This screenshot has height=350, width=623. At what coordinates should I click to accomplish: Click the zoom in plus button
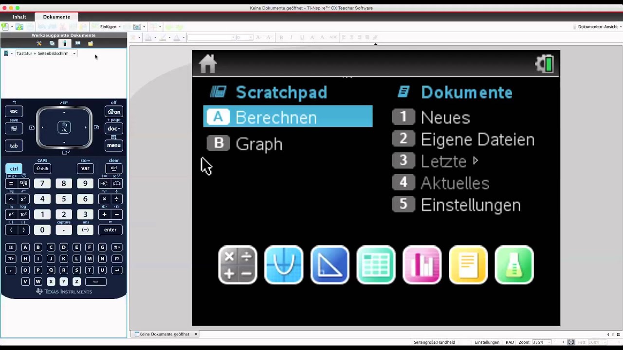(x=563, y=342)
